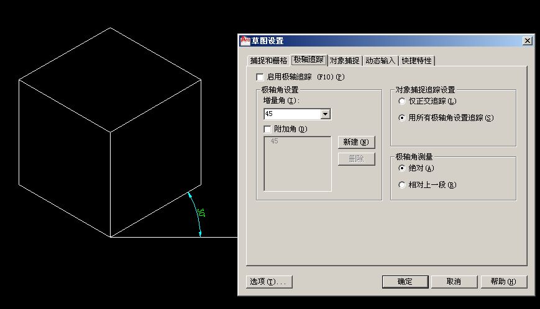The image size is (540, 309).
Task: Click the 增量角 value field showing 45
Action: 291,114
